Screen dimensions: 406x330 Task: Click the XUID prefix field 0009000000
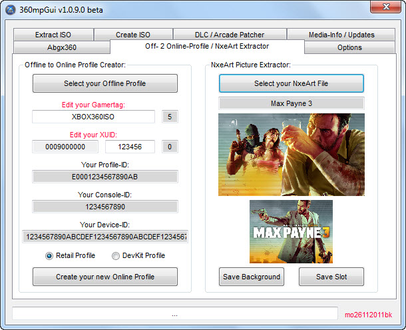point(65,147)
